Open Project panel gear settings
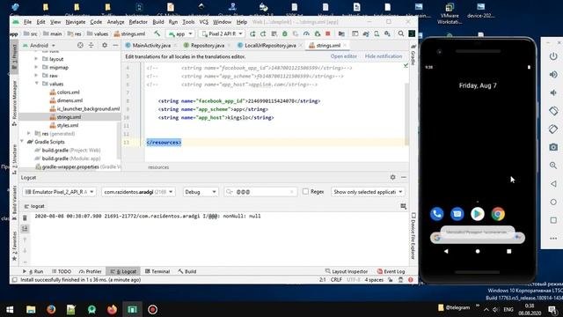This screenshot has height=317, width=563. (105, 45)
